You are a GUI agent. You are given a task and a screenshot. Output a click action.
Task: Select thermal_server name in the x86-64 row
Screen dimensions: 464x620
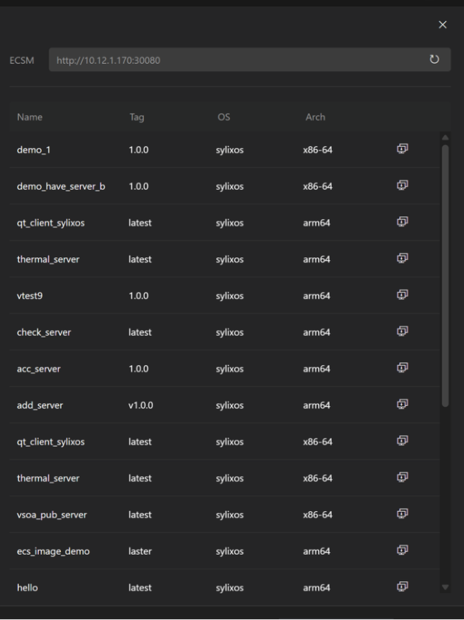coord(48,478)
